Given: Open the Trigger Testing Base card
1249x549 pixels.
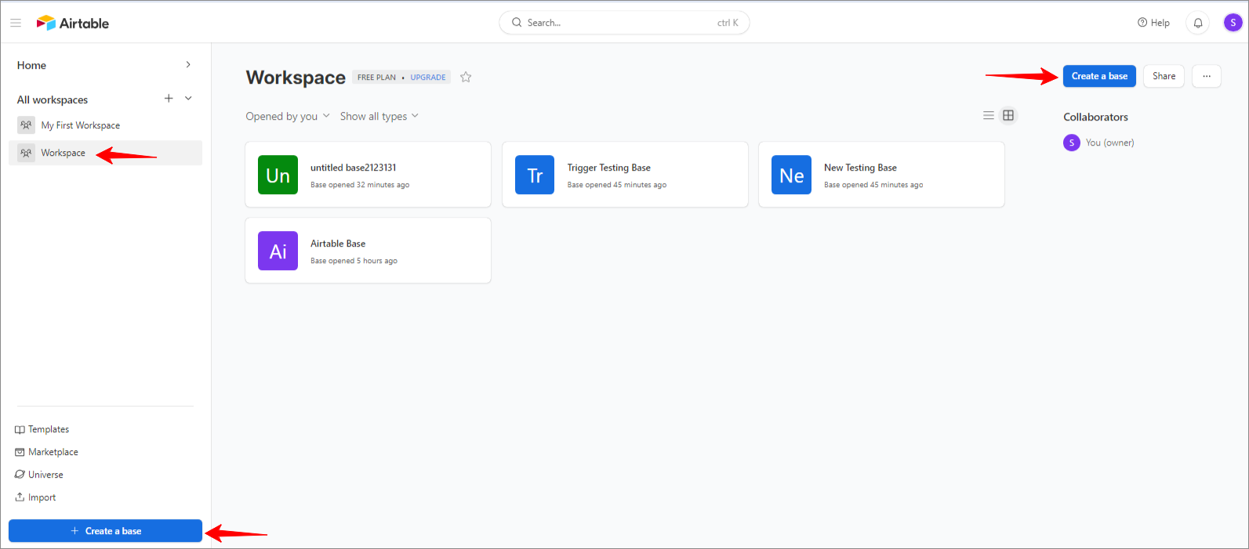Looking at the screenshot, I should 625,175.
